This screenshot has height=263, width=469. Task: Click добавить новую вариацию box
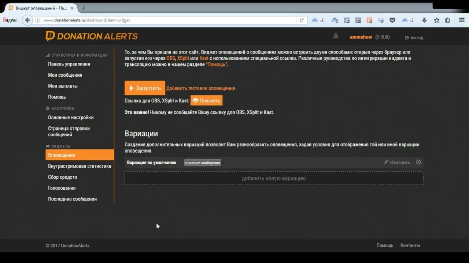(x=274, y=178)
